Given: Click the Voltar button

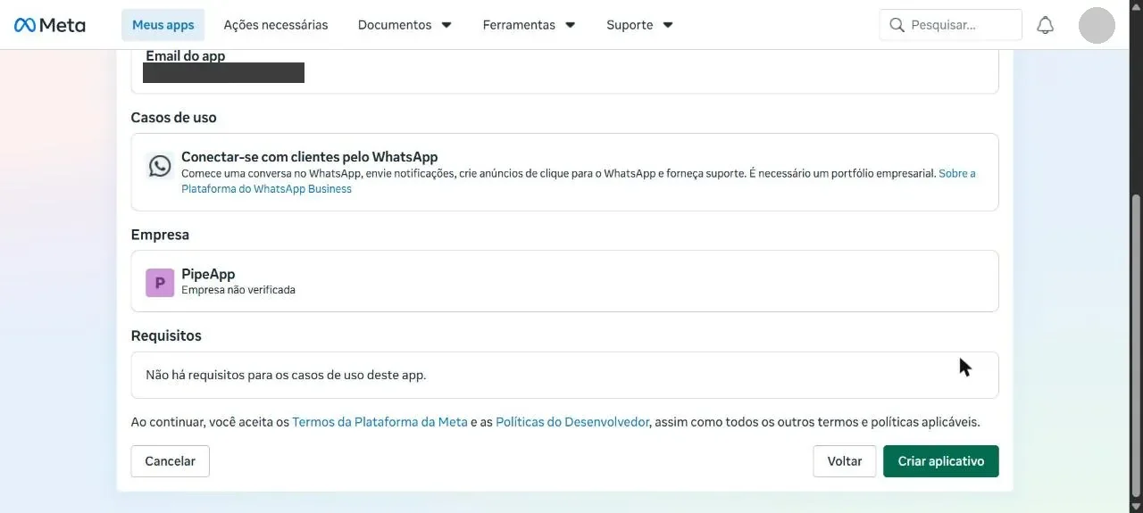Looking at the screenshot, I should [x=845, y=461].
